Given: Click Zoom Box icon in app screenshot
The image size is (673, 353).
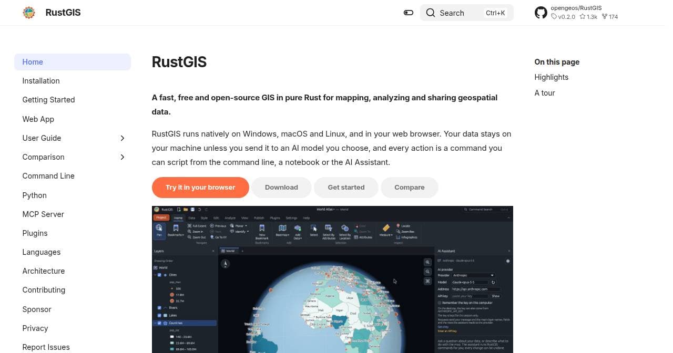Looking at the screenshot, I should tap(398, 232).
